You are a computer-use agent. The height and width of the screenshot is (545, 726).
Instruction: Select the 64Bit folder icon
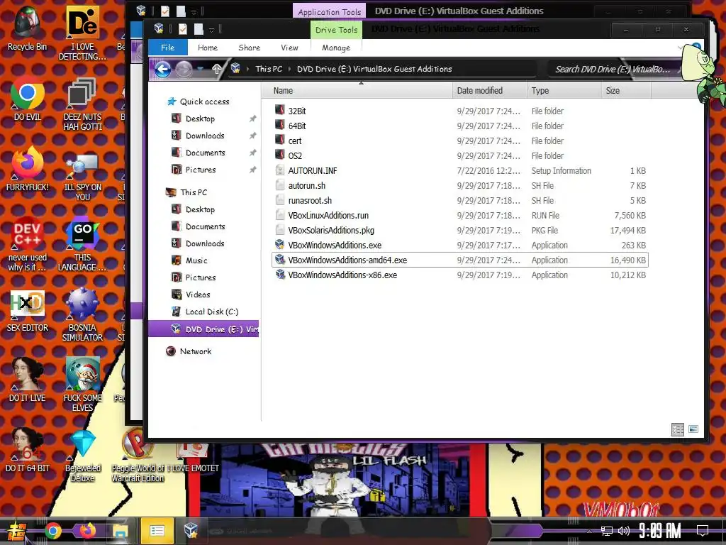pyautogui.click(x=279, y=125)
